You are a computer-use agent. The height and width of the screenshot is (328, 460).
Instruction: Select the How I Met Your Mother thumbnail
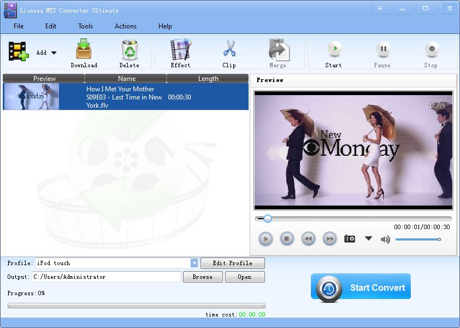coord(31,97)
